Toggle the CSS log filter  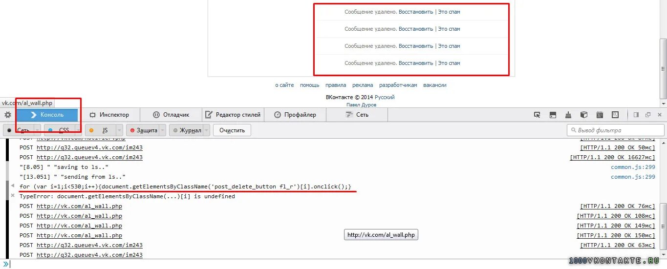(59, 130)
